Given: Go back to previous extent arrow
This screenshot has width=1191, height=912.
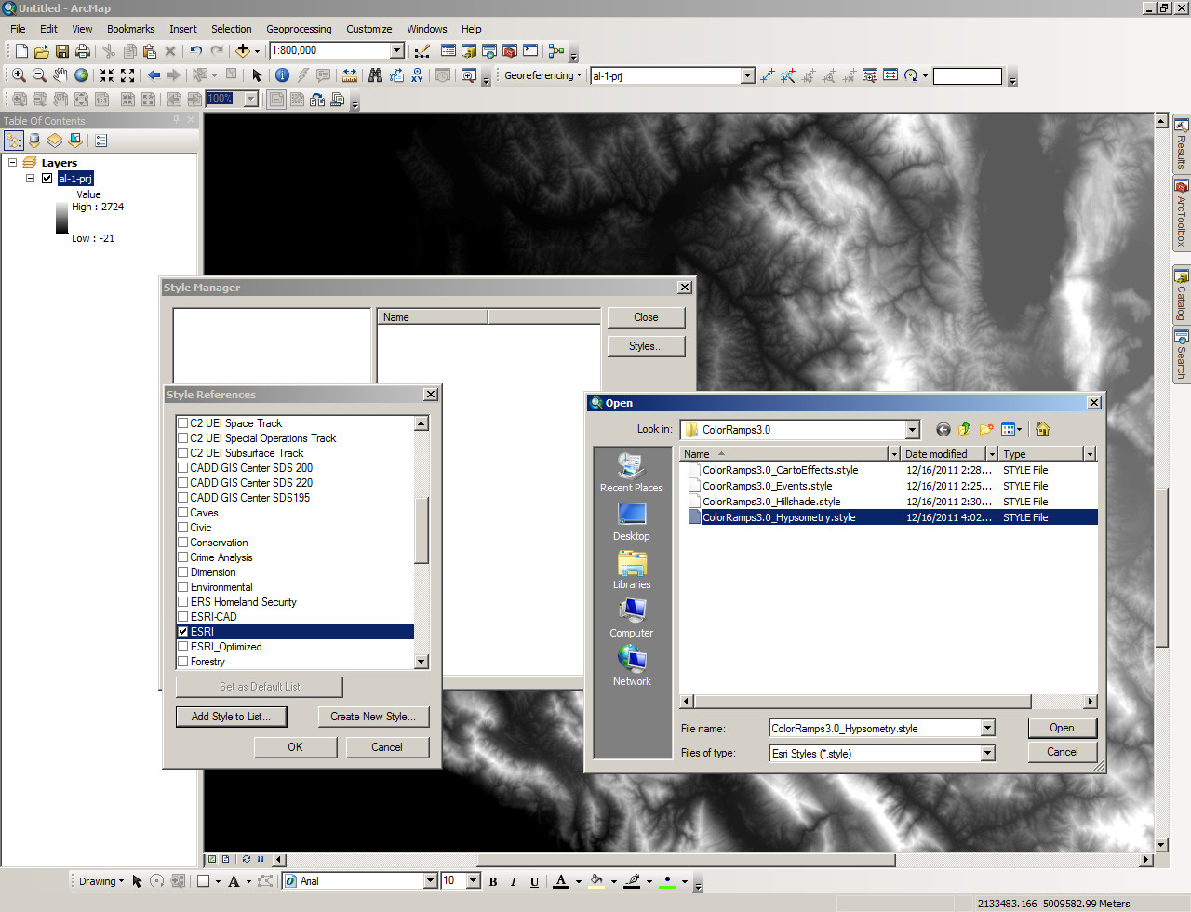Looking at the screenshot, I should (x=154, y=75).
